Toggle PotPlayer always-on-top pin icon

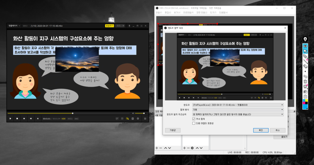point(129,26)
